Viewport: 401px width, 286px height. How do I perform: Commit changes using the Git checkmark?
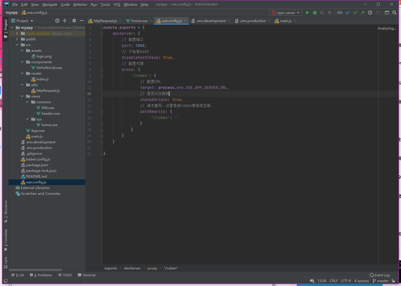[355, 13]
